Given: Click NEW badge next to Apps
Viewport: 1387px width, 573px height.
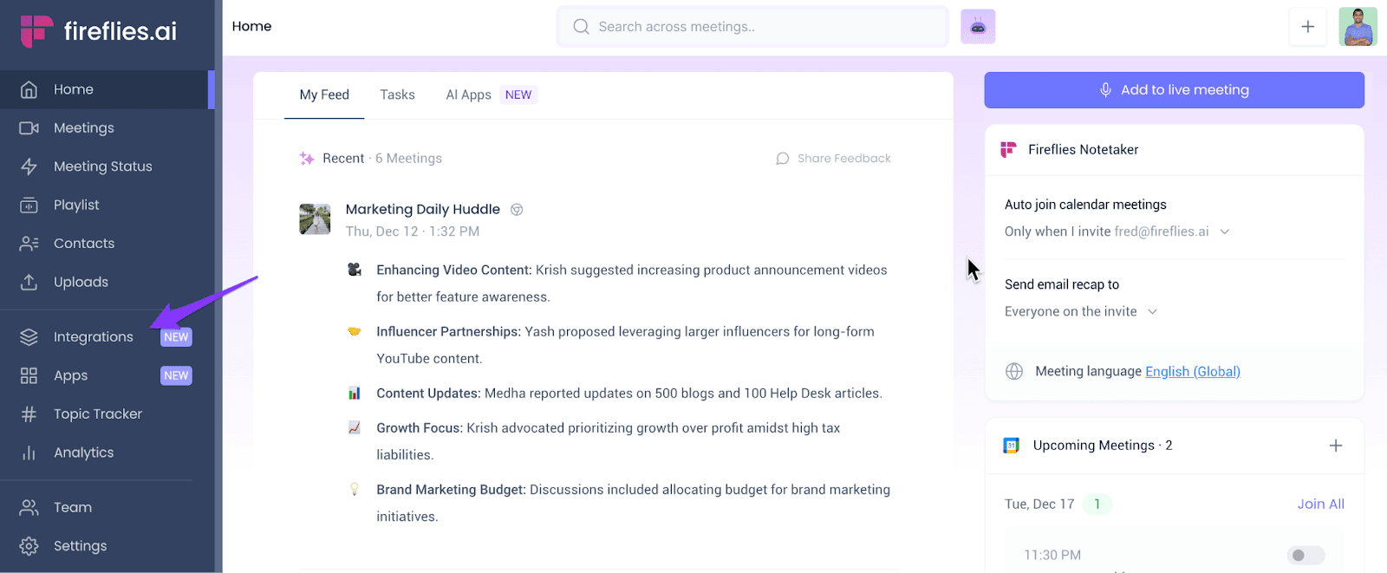Looking at the screenshot, I should click(176, 375).
